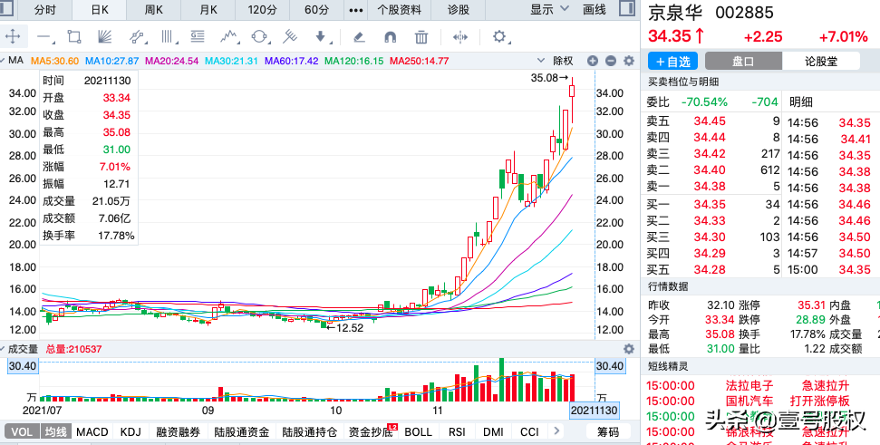The image size is (880, 445).
Task: Click 国机汽车 in short-term alerts
Action: [749, 401]
